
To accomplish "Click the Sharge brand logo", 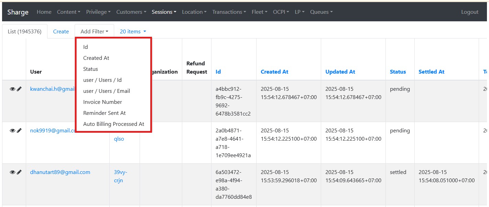I will click(18, 12).
